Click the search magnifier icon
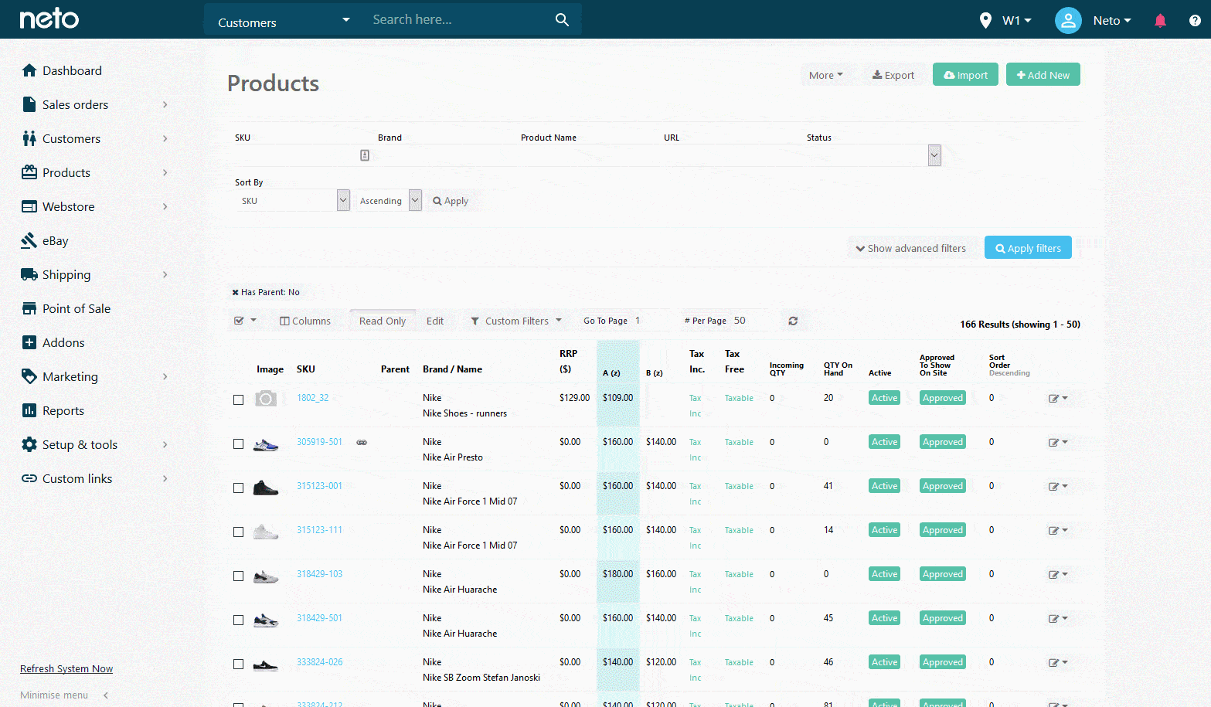Screen dimensions: 1211x707 click(x=562, y=20)
